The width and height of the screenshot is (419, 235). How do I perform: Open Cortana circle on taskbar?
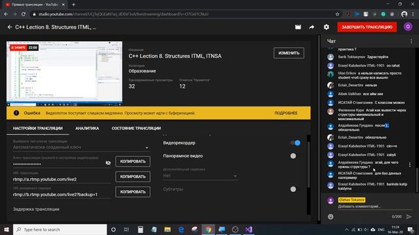pos(113,229)
